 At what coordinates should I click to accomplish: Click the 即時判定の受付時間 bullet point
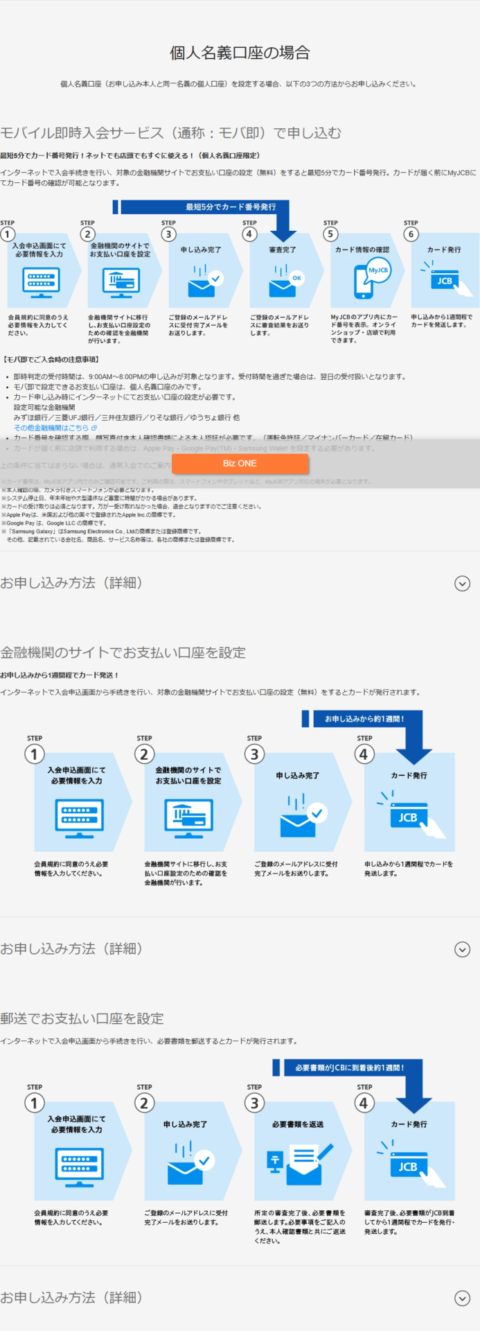click(x=210, y=376)
